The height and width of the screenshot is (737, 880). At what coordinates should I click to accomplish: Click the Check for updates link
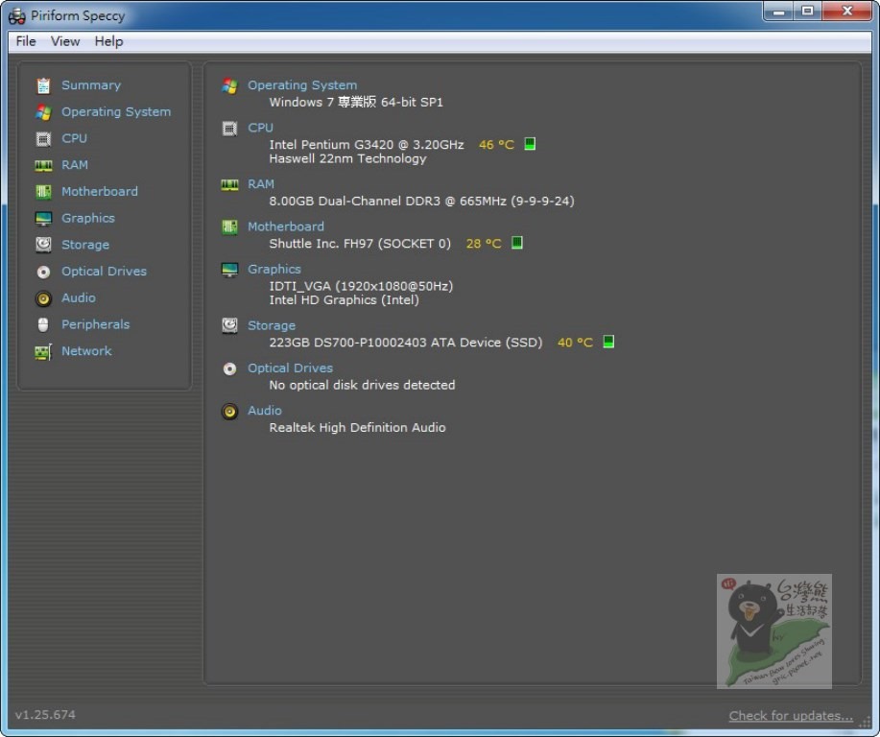791,716
